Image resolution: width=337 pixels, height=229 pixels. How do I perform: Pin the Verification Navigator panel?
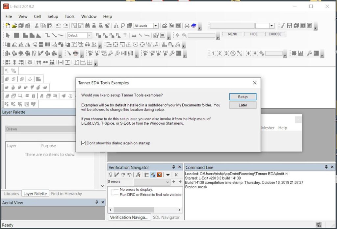[x=173, y=167]
